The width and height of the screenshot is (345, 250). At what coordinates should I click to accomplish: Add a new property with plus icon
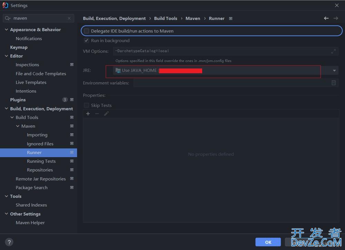pyautogui.click(x=88, y=114)
